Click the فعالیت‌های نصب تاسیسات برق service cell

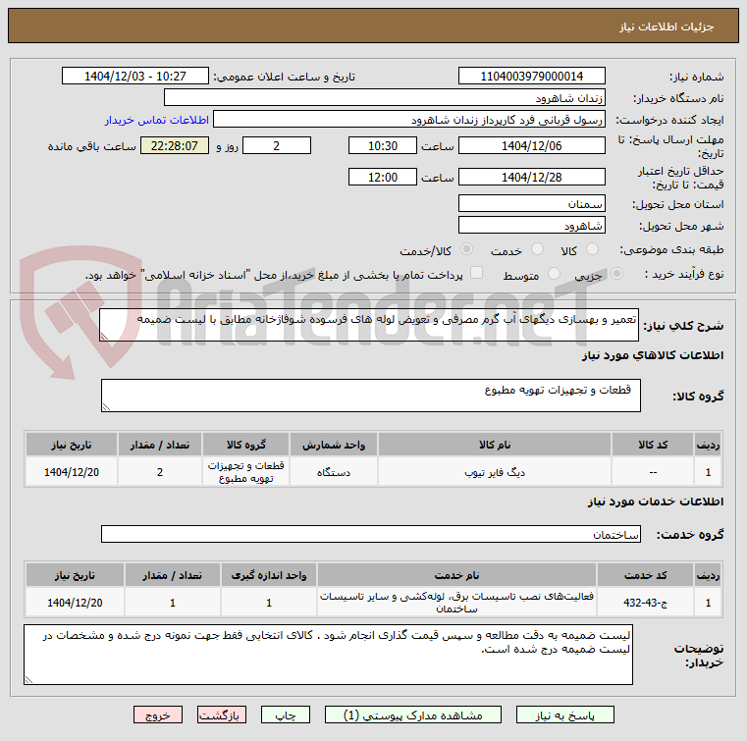(456, 603)
